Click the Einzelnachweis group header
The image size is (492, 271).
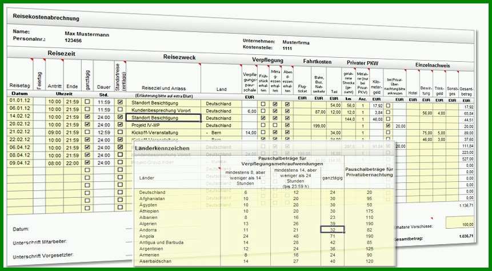pyautogui.click(x=433, y=66)
